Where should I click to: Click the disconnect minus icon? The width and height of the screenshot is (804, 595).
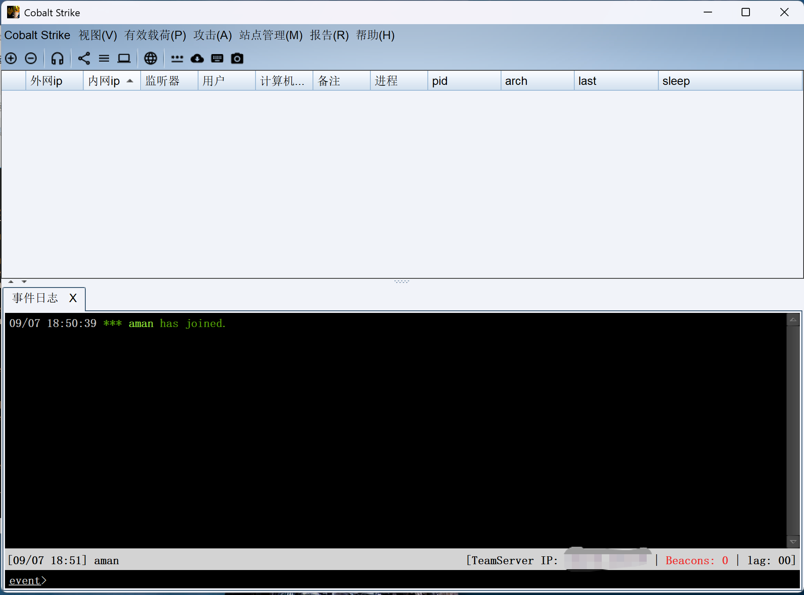(x=31, y=58)
